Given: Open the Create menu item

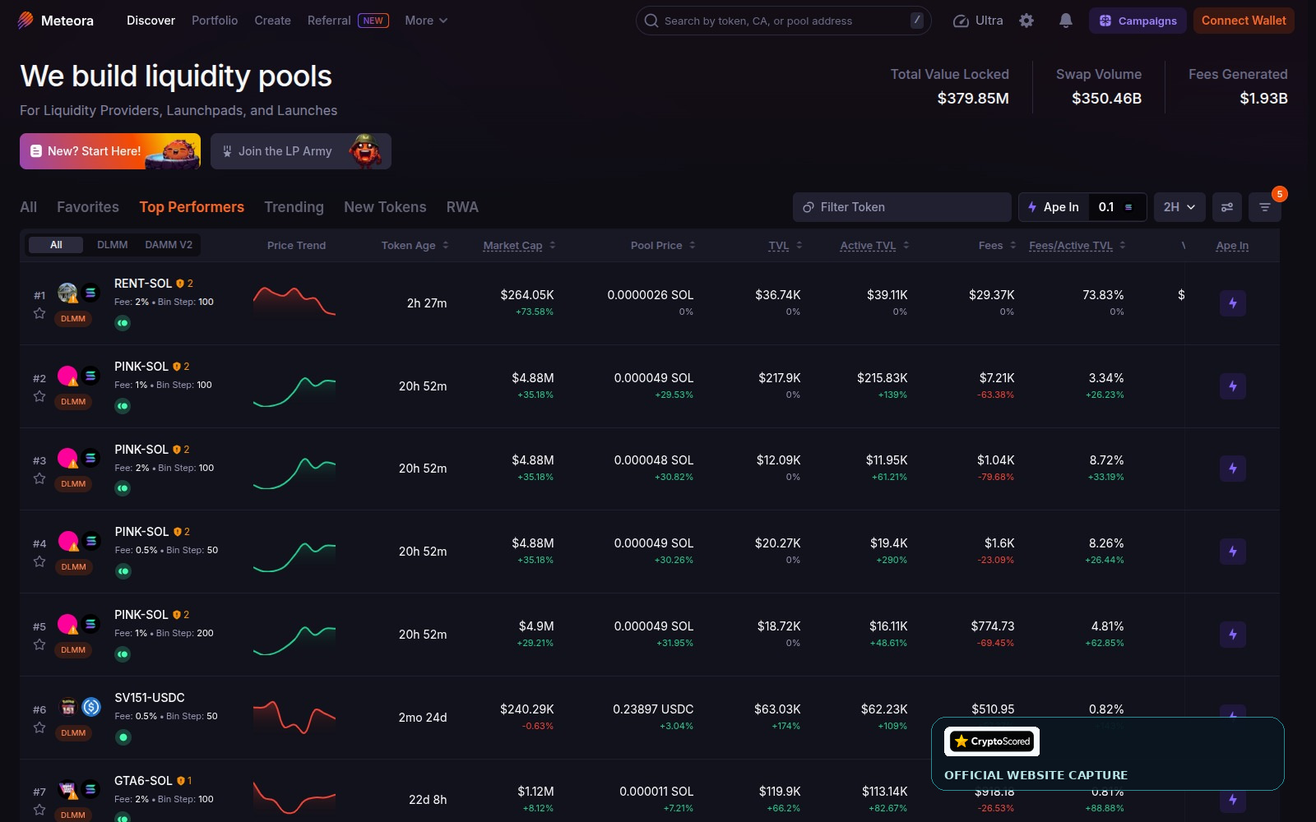Looking at the screenshot, I should 272,21.
